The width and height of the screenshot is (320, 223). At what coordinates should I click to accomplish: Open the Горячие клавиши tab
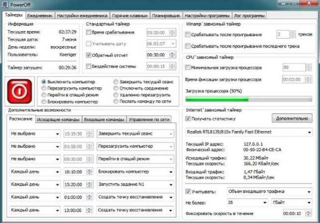pos(130,16)
